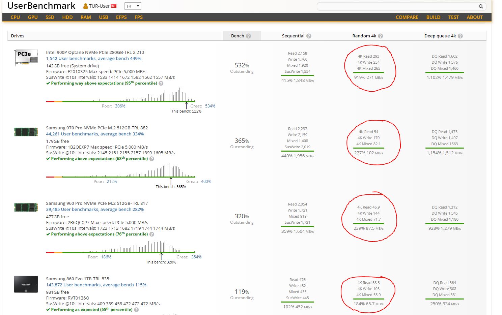Click help icon beside Deep queue 4k

[x=460, y=36]
